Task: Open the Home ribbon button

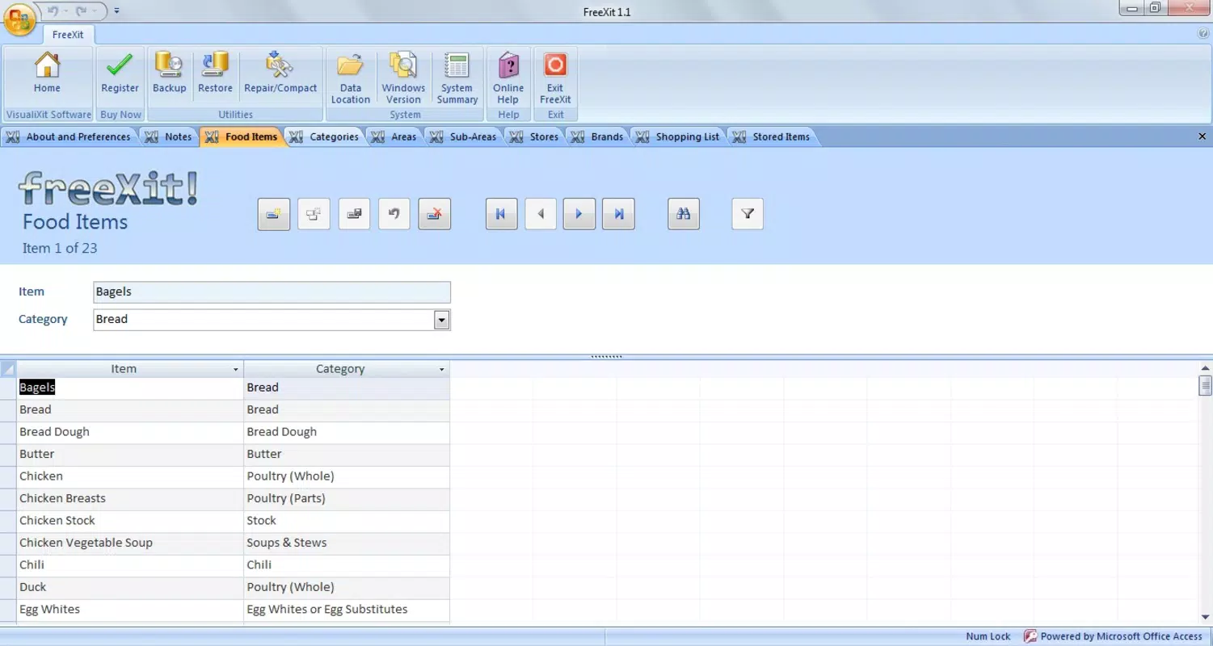Action: [x=47, y=74]
